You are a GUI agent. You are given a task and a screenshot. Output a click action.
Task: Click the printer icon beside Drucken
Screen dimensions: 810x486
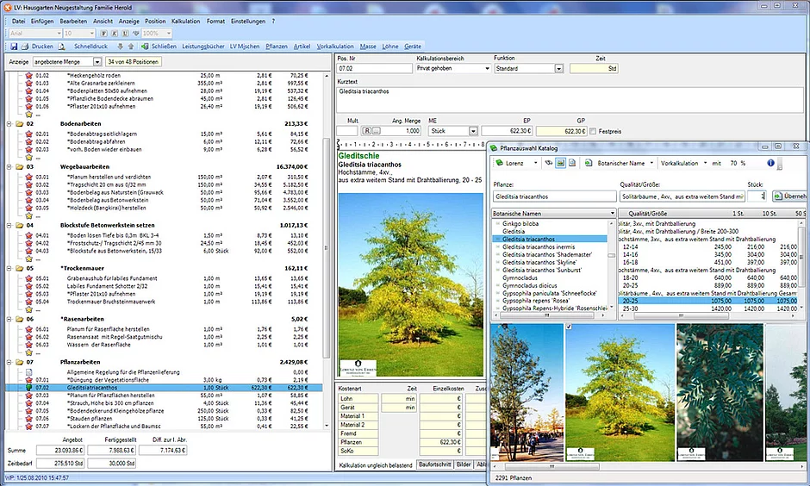pyautogui.click(x=25, y=46)
